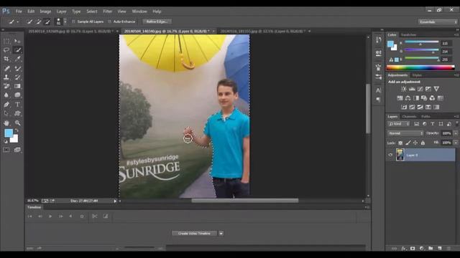Select the Custom Shape tool

[17, 113]
